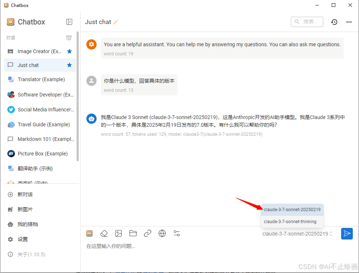359x273 pixels.
Task: Open Travel Guide (Example) conversation
Action: pyautogui.click(x=40, y=124)
